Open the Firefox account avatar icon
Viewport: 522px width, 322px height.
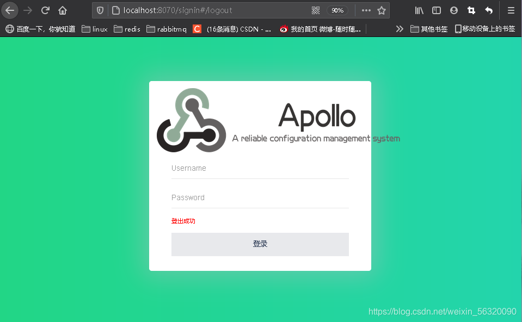point(454,10)
